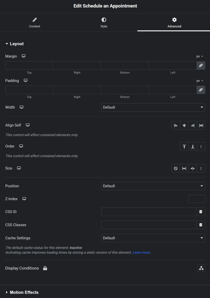Click the Padding Top input field
This screenshot has height=298, width=210.
(29, 90)
